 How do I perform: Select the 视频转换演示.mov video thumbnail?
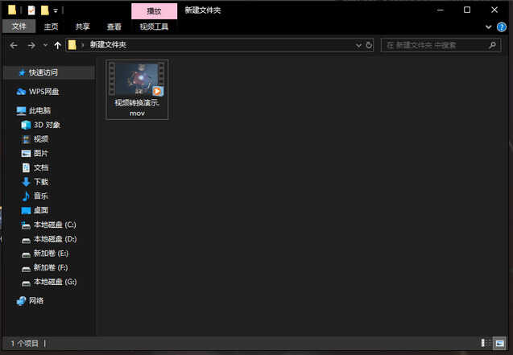(137, 89)
